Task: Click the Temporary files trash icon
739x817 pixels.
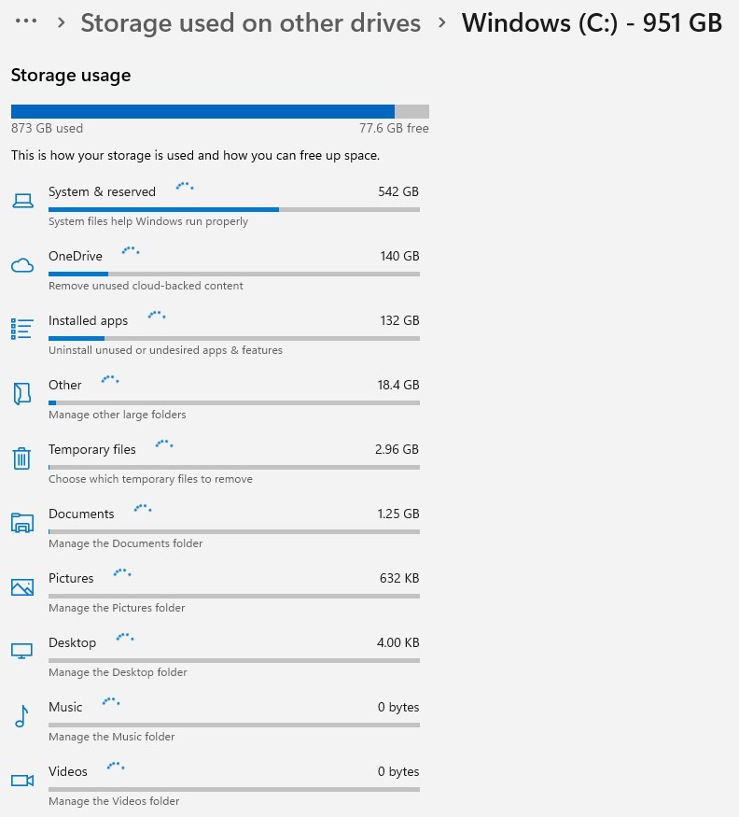Action: (x=21, y=458)
